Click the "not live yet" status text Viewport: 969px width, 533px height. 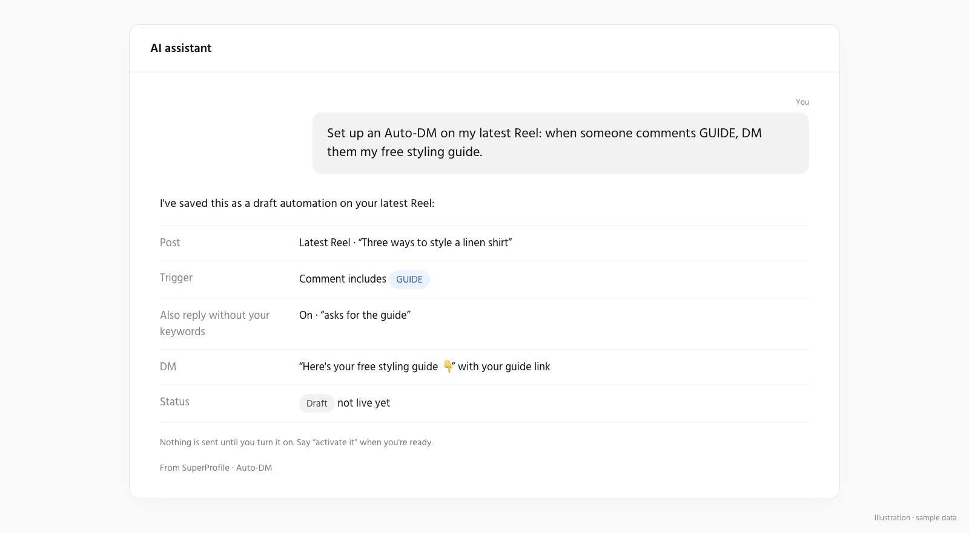coord(363,403)
